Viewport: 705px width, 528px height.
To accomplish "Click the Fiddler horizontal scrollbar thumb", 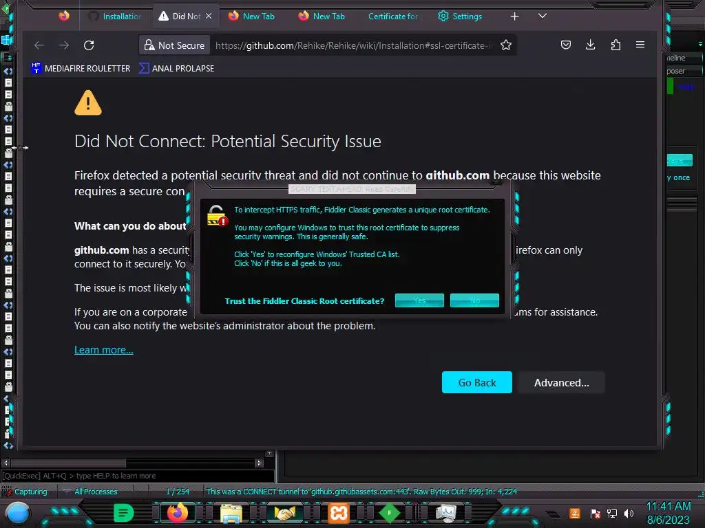I will 68,463.
